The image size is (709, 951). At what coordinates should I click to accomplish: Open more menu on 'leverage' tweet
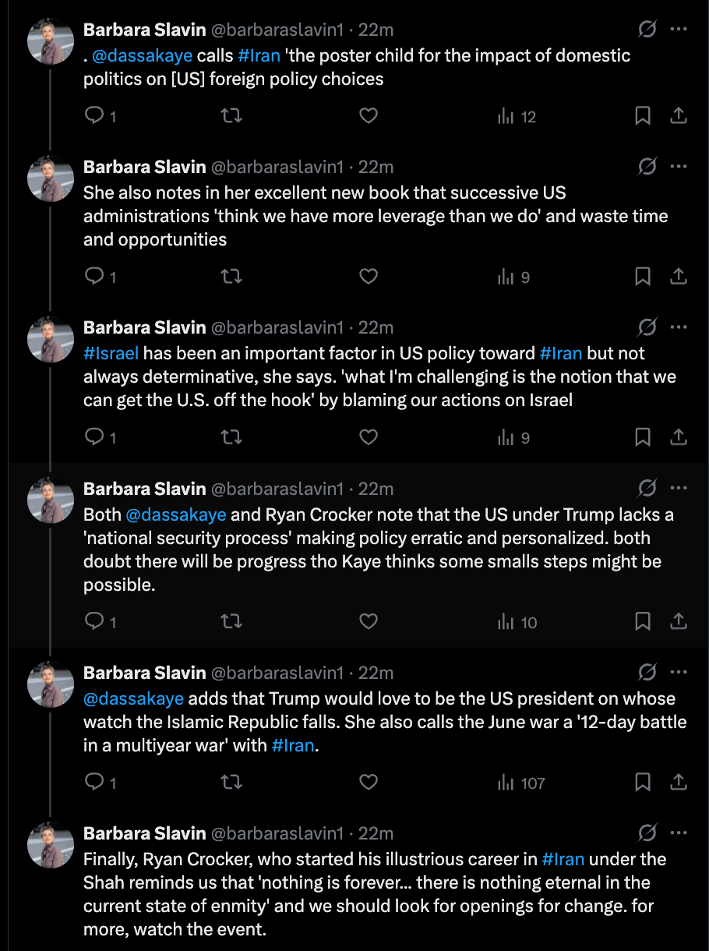click(x=679, y=166)
